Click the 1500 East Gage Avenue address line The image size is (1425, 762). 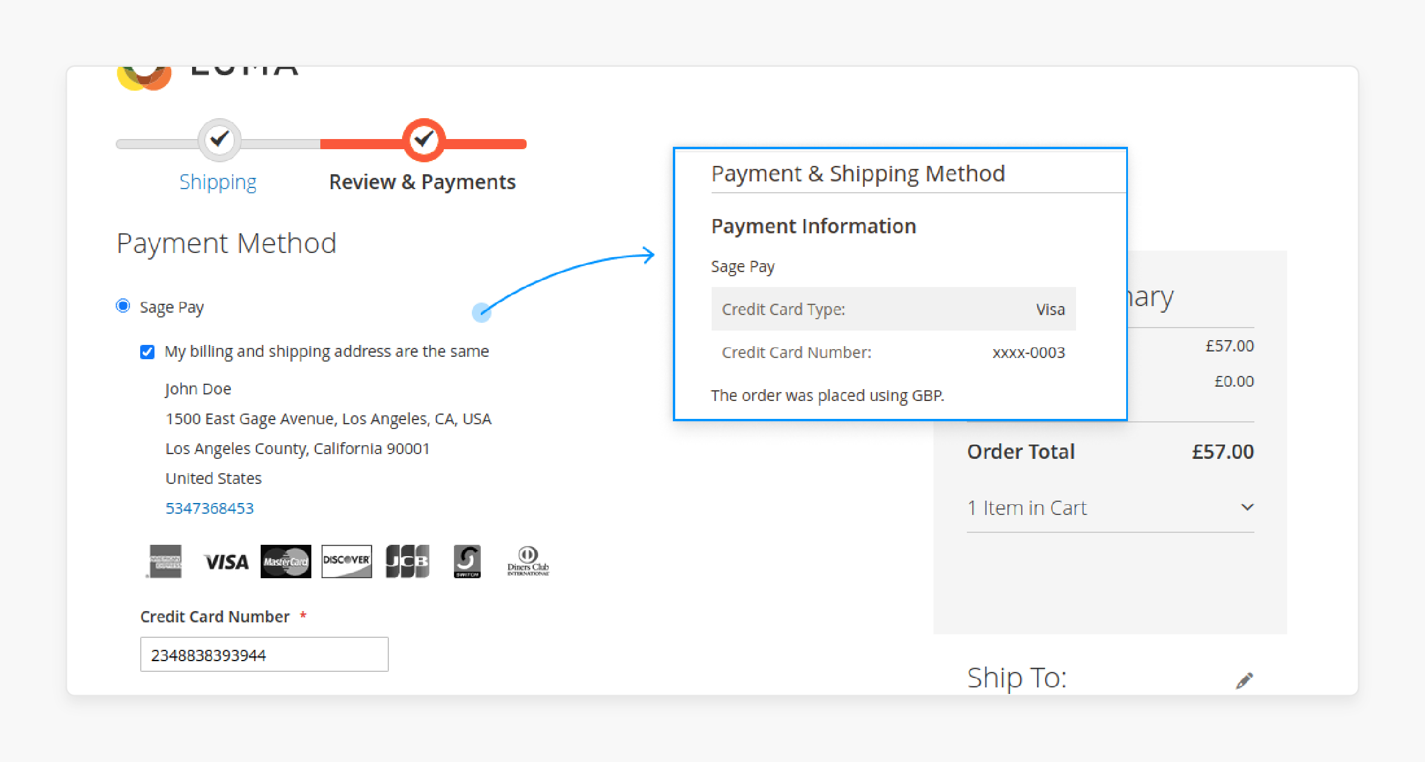click(328, 419)
